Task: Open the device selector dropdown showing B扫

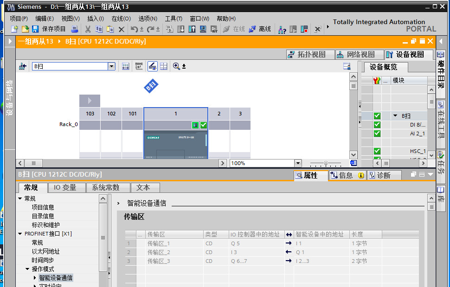Action: [x=111, y=66]
